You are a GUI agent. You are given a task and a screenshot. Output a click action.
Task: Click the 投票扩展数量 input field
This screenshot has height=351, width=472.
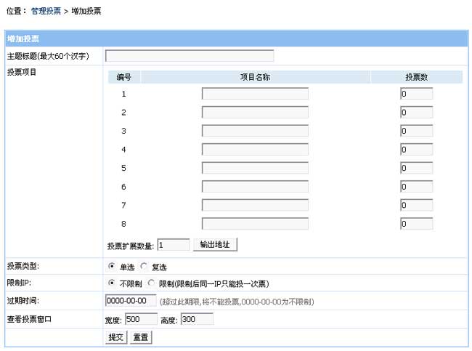point(173,245)
